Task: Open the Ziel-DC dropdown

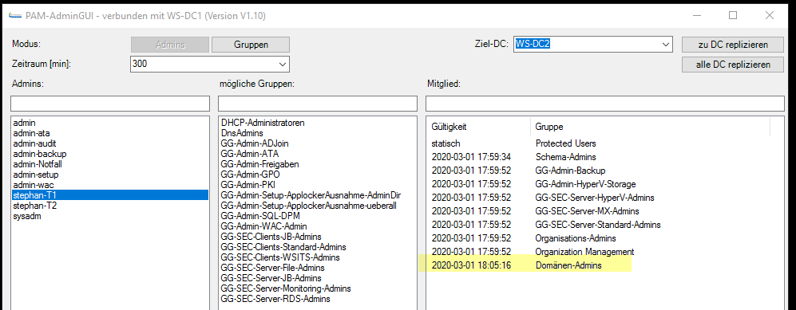Action: pyautogui.click(x=666, y=45)
